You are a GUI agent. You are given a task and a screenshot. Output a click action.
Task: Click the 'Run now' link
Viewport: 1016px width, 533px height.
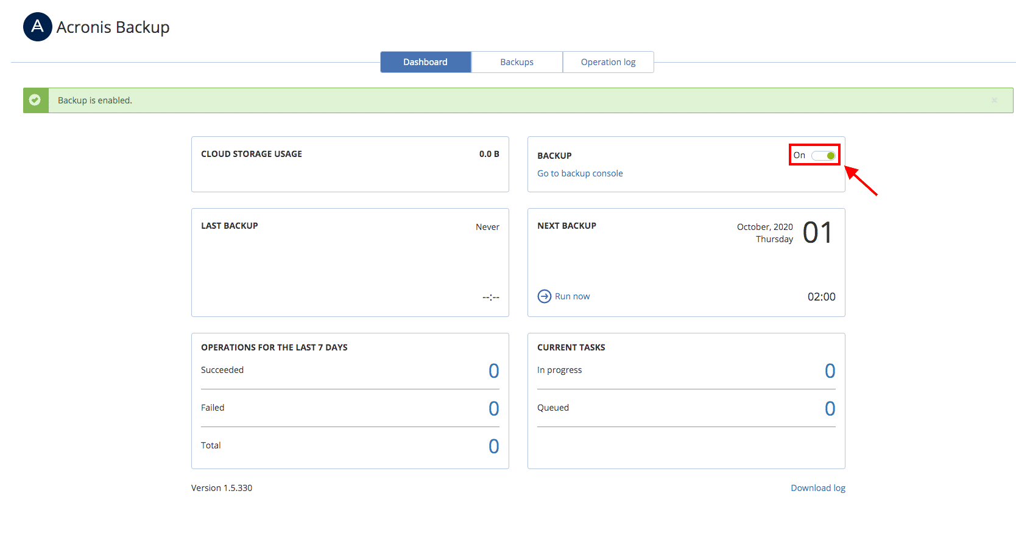pyautogui.click(x=573, y=296)
